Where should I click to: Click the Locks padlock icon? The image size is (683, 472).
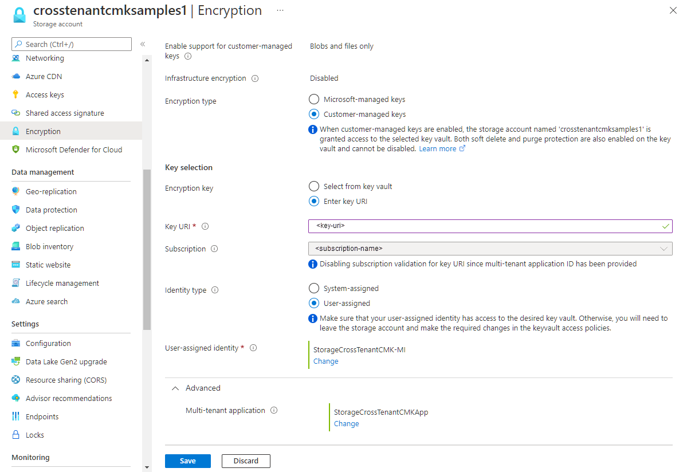click(15, 435)
